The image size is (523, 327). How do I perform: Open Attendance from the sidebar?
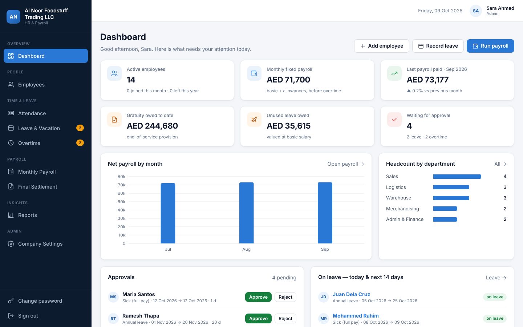pos(46,113)
